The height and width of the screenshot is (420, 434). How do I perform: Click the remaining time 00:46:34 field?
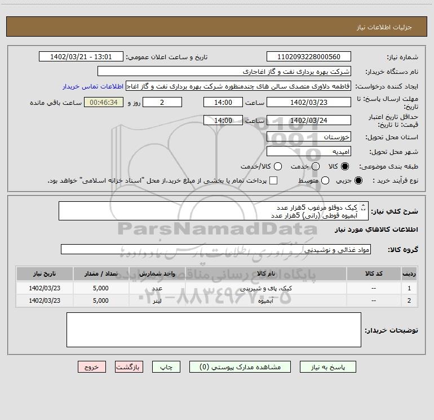[104, 102]
